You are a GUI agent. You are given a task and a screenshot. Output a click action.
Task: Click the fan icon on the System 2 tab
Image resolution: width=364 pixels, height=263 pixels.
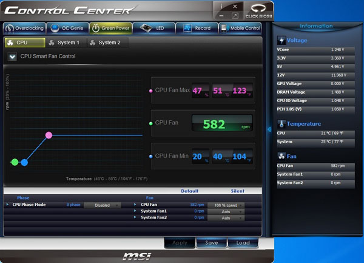tap(93, 43)
